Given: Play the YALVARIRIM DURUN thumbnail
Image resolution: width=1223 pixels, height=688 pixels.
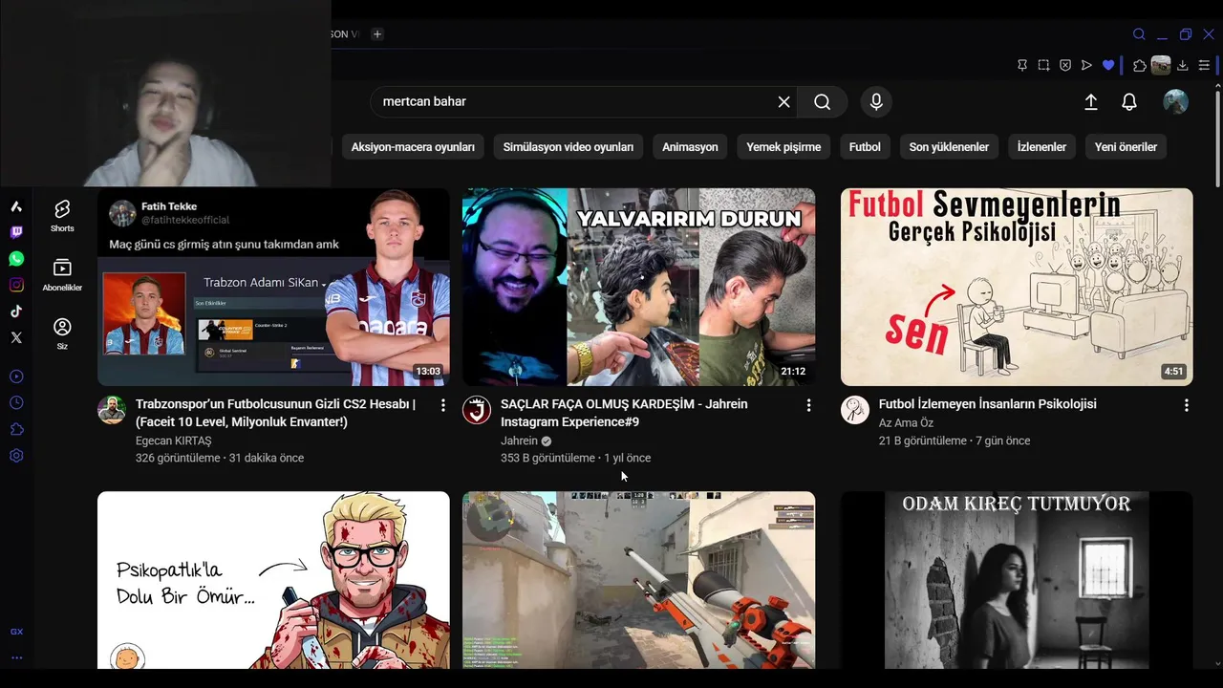Looking at the screenshot, I should pyautogui.click(x=639, y=287).
